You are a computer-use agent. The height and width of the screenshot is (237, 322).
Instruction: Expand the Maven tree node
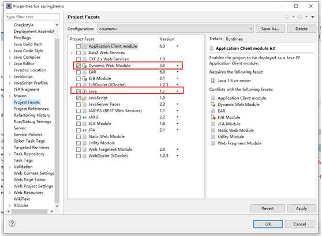(x=10, y=96)
